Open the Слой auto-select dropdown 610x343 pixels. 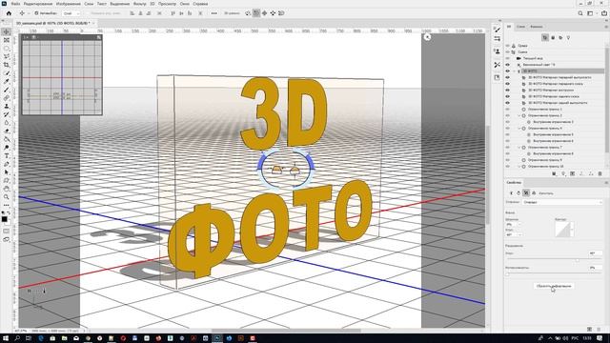coord(71,13)
